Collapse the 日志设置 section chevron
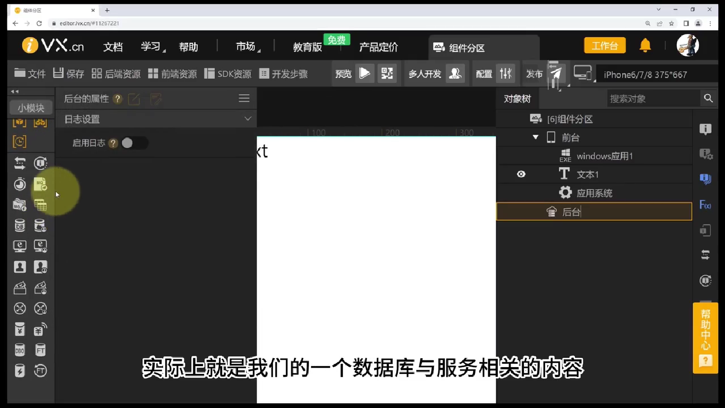725x408 pixels. coord(247,119)
